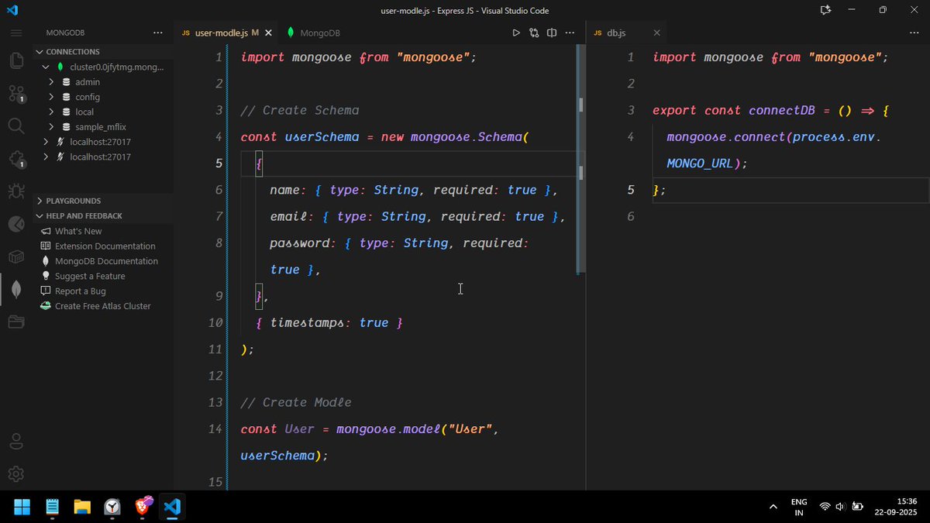Click "connectDB" in db.js editor
930x523 pixels.
click(x=782, y=111)
